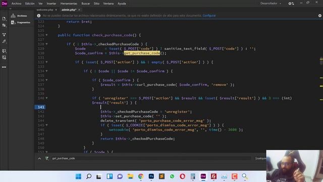Image resolution: width=323 pixels, height=182 pixels.
Task: Open the Desarrollador workspace dropdown
Action: point(271,4)
